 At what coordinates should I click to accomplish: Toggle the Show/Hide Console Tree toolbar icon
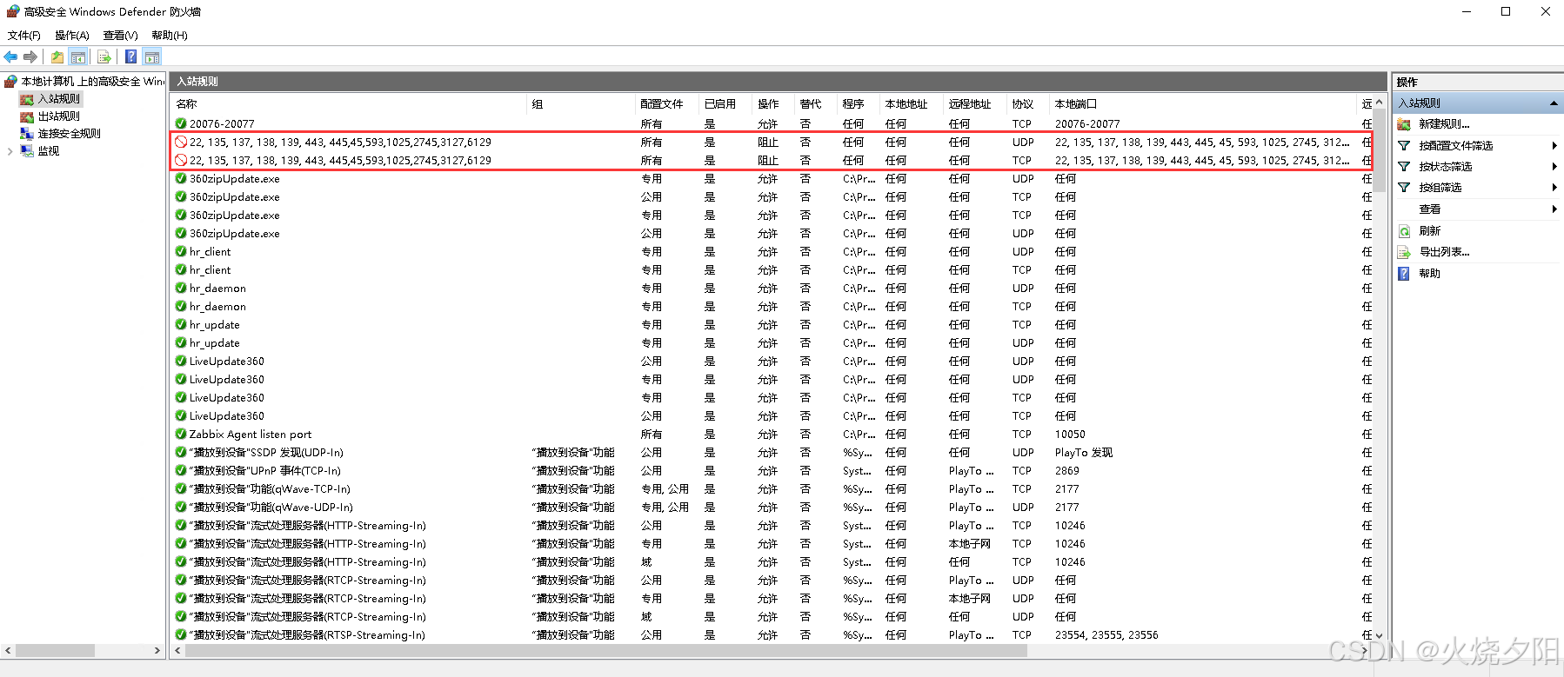coord(78,57)
